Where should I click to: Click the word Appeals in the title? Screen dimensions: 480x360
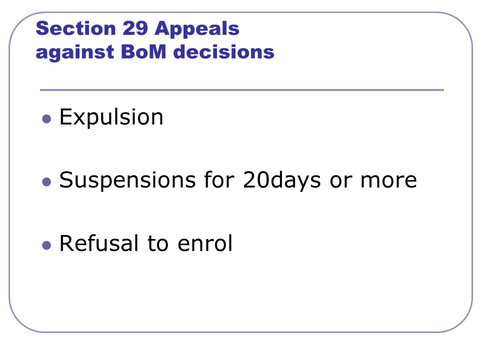point(197,29)
